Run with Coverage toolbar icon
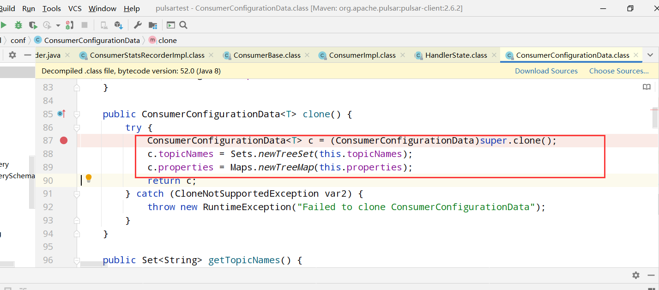The width and height of the screenshot is (659, 290). click(33, 25)
